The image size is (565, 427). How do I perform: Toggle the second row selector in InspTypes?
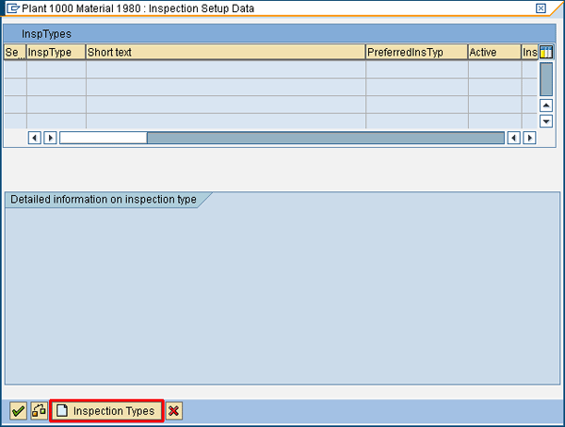pyautogui.click(x=14, y=87)
